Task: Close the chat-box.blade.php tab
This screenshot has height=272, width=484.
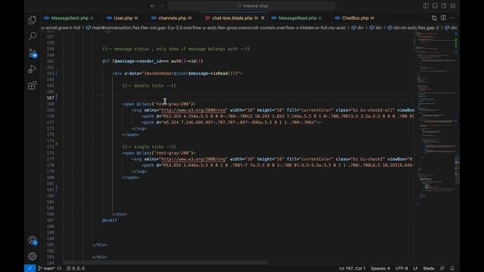Action: (262, 18)
